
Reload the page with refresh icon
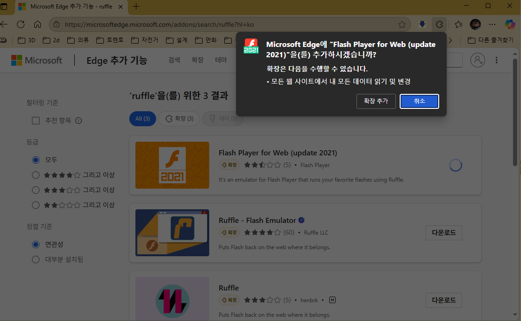click(20, 24)
